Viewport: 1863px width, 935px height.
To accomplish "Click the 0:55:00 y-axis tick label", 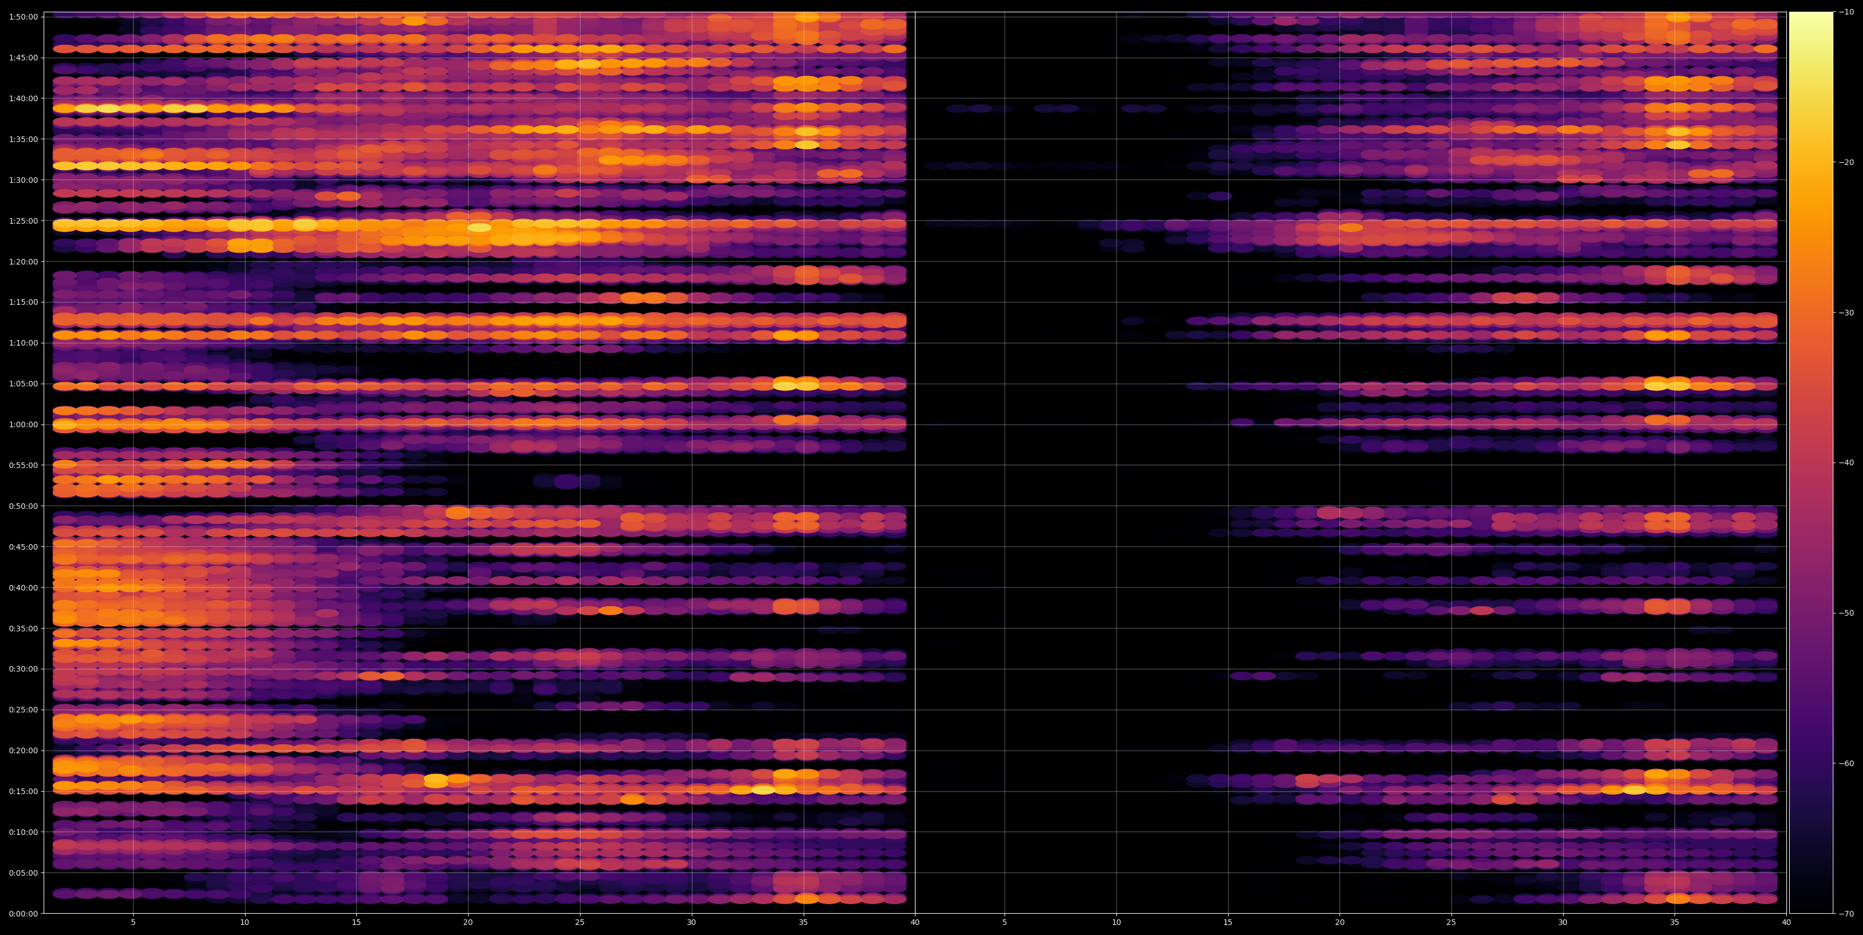I will [24, 465].
